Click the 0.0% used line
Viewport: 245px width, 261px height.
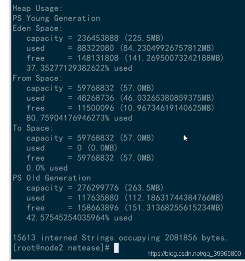[x=47, y=168]
